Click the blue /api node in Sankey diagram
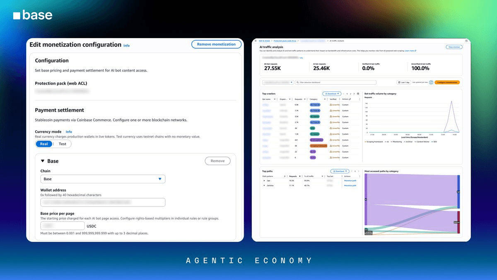The height and width of the screenshot is (280, 497). pyautogui.click(x=458, y=192)
